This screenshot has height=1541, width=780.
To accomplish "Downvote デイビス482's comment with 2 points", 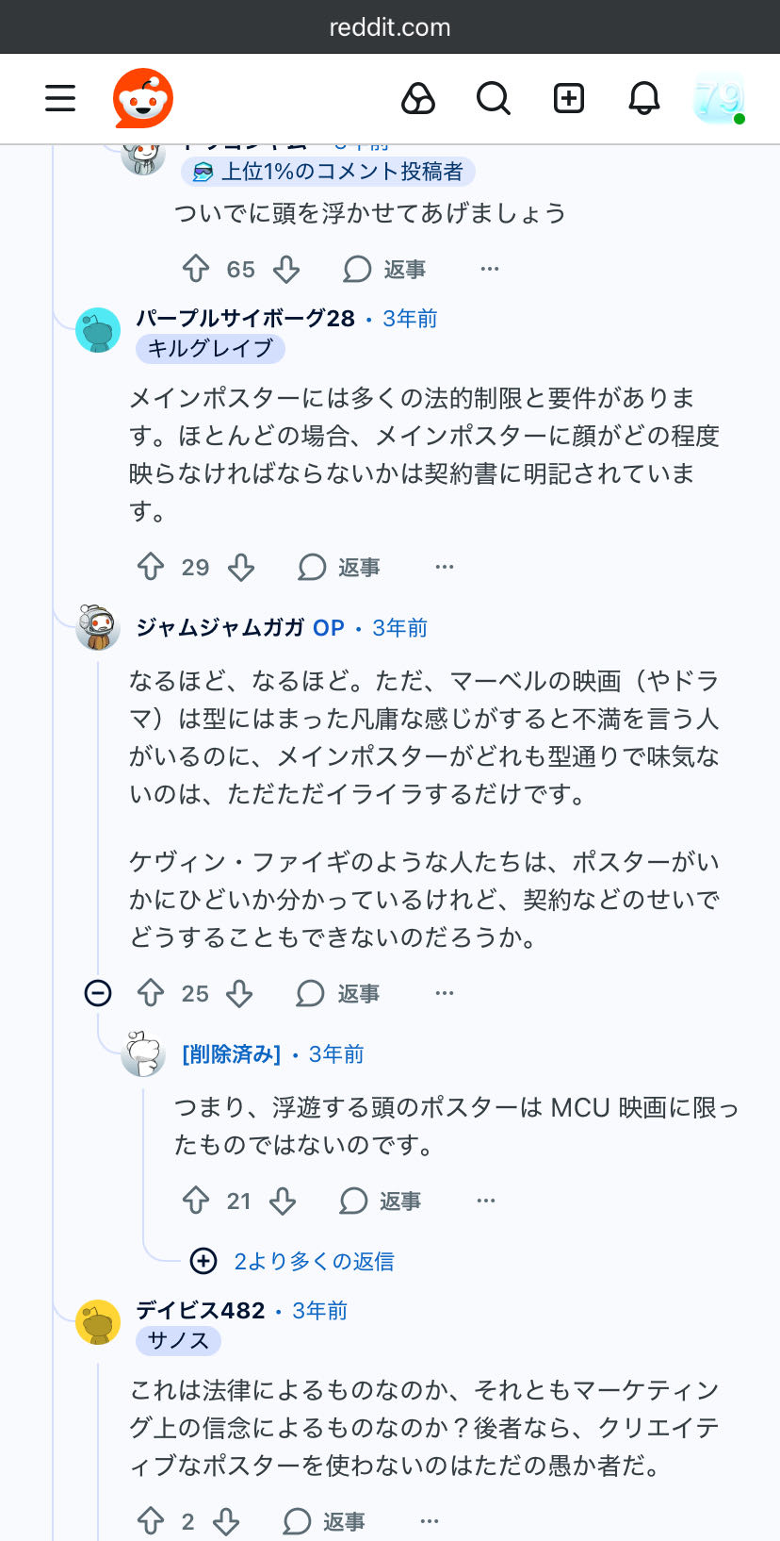I will pos(226,1522).
